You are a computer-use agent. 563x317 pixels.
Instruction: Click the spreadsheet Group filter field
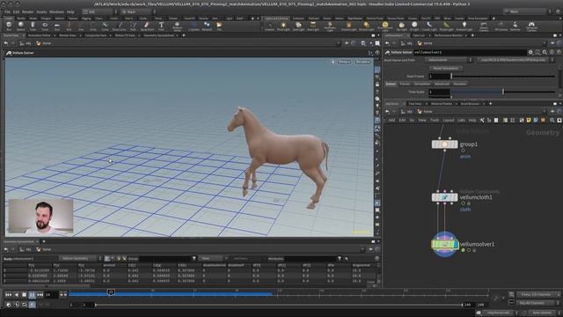165,258
